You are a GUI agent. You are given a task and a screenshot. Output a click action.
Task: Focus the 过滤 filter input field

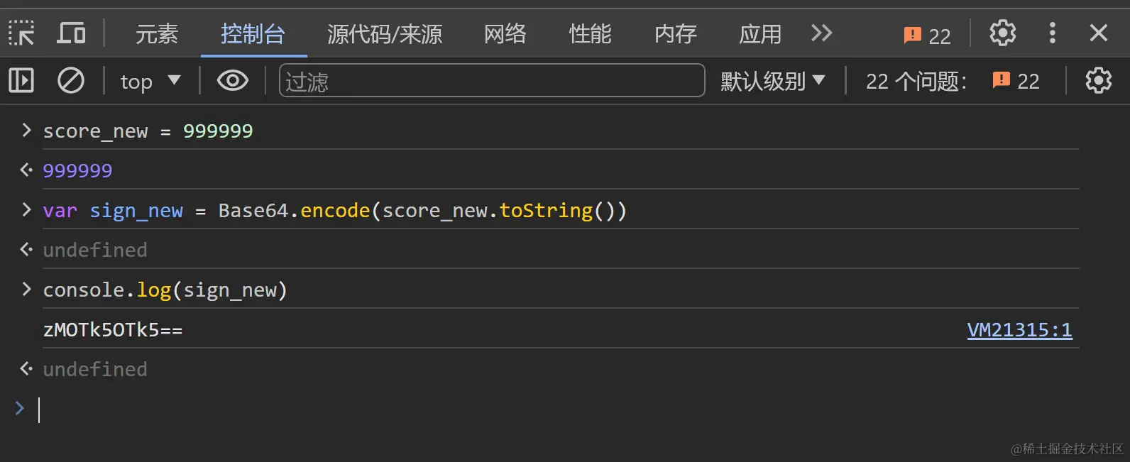[x=491, y=81]
